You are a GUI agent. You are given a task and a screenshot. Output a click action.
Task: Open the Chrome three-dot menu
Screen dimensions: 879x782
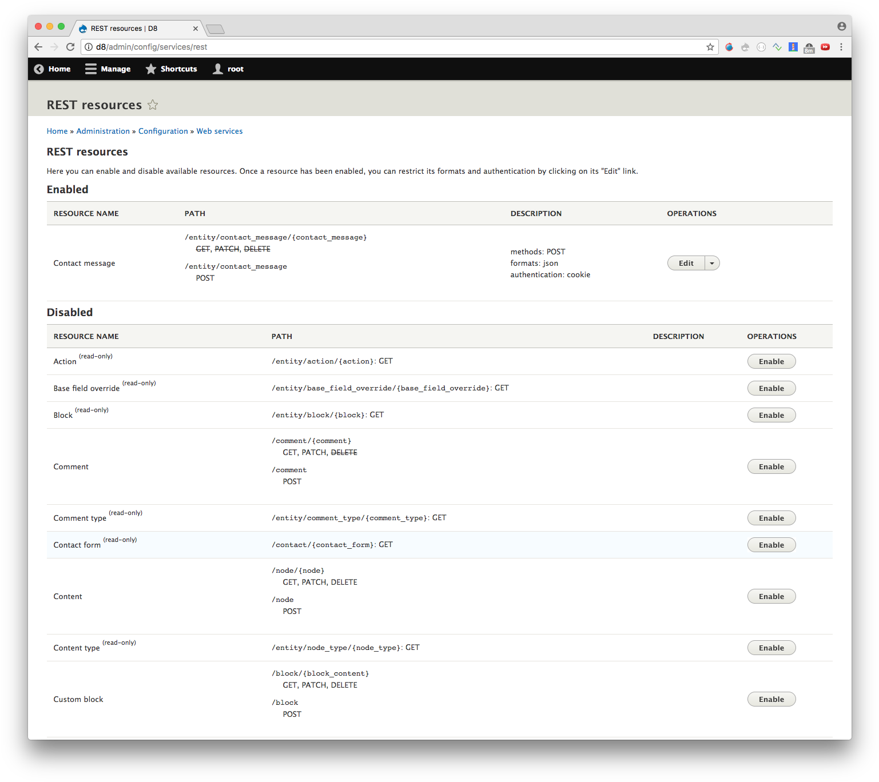click(841, 47)
